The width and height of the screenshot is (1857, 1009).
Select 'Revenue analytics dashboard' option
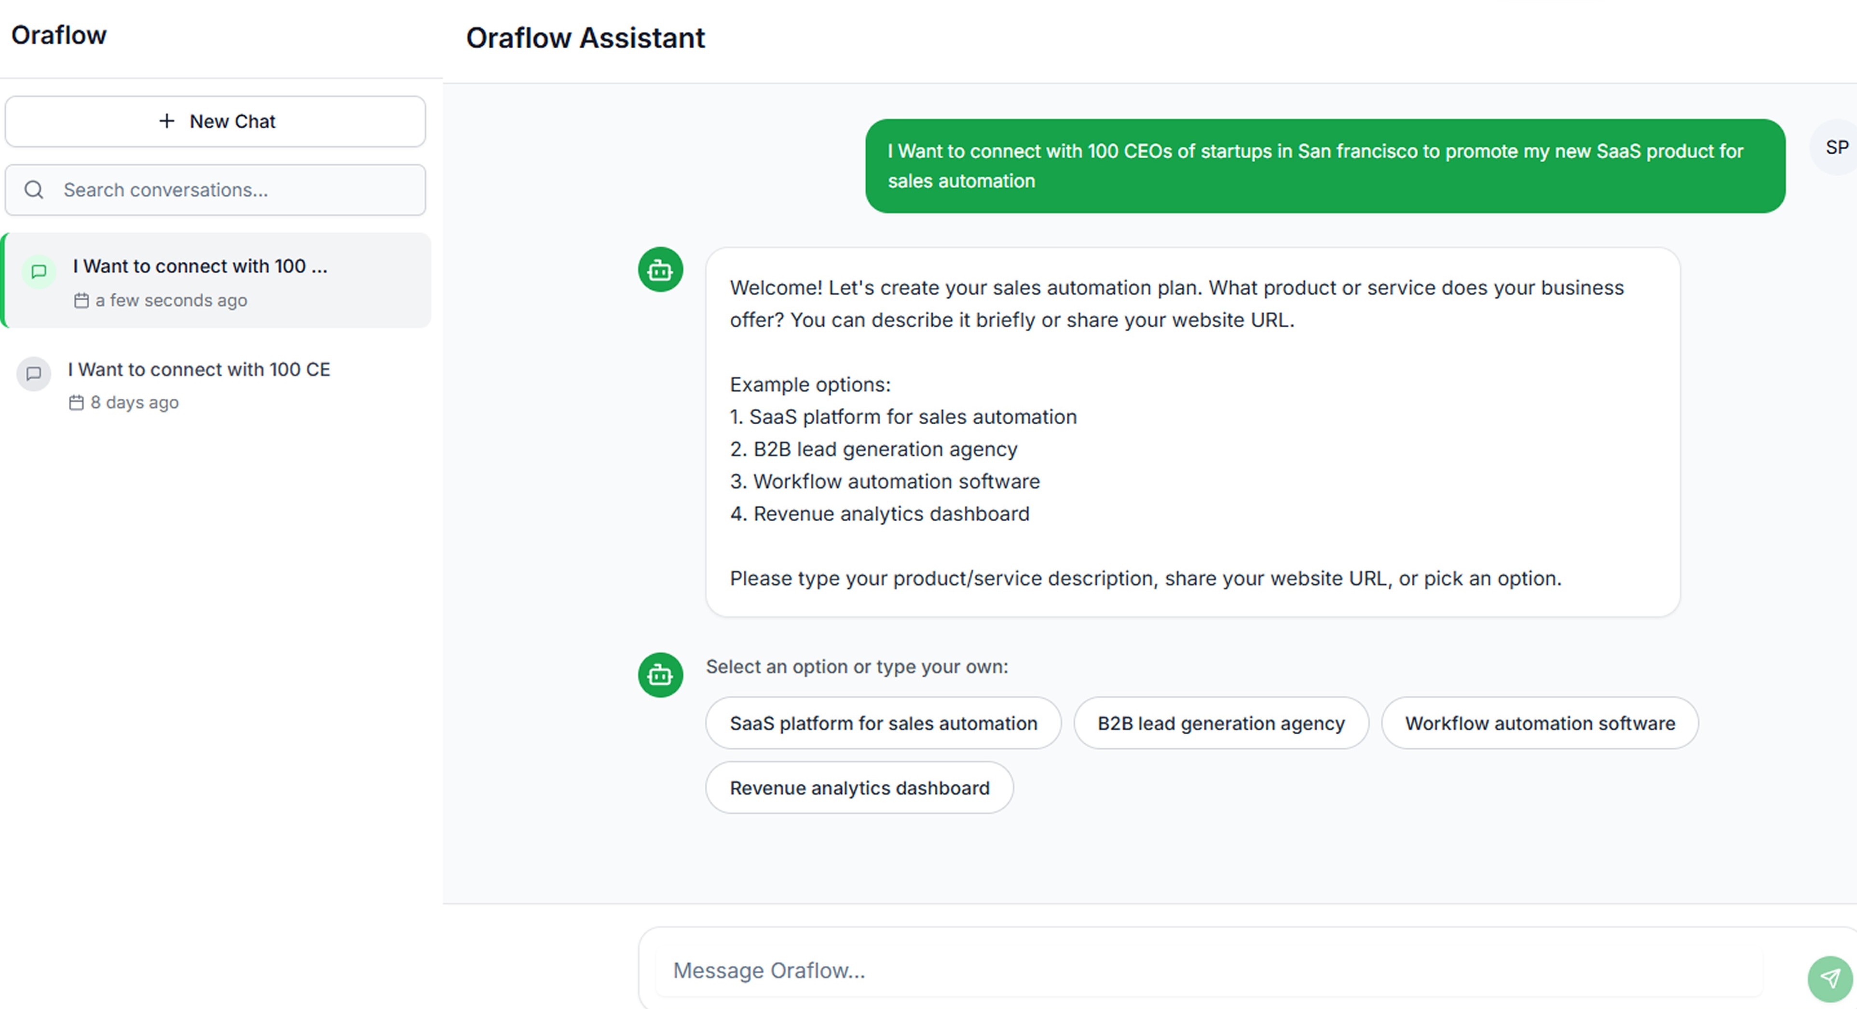click(x=860, y=788)
